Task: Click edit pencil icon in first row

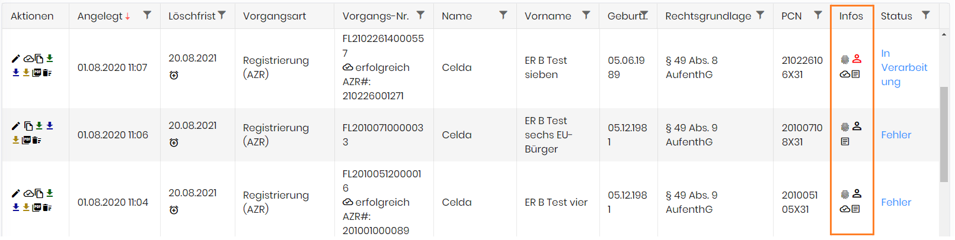Action: click(16, 59)
